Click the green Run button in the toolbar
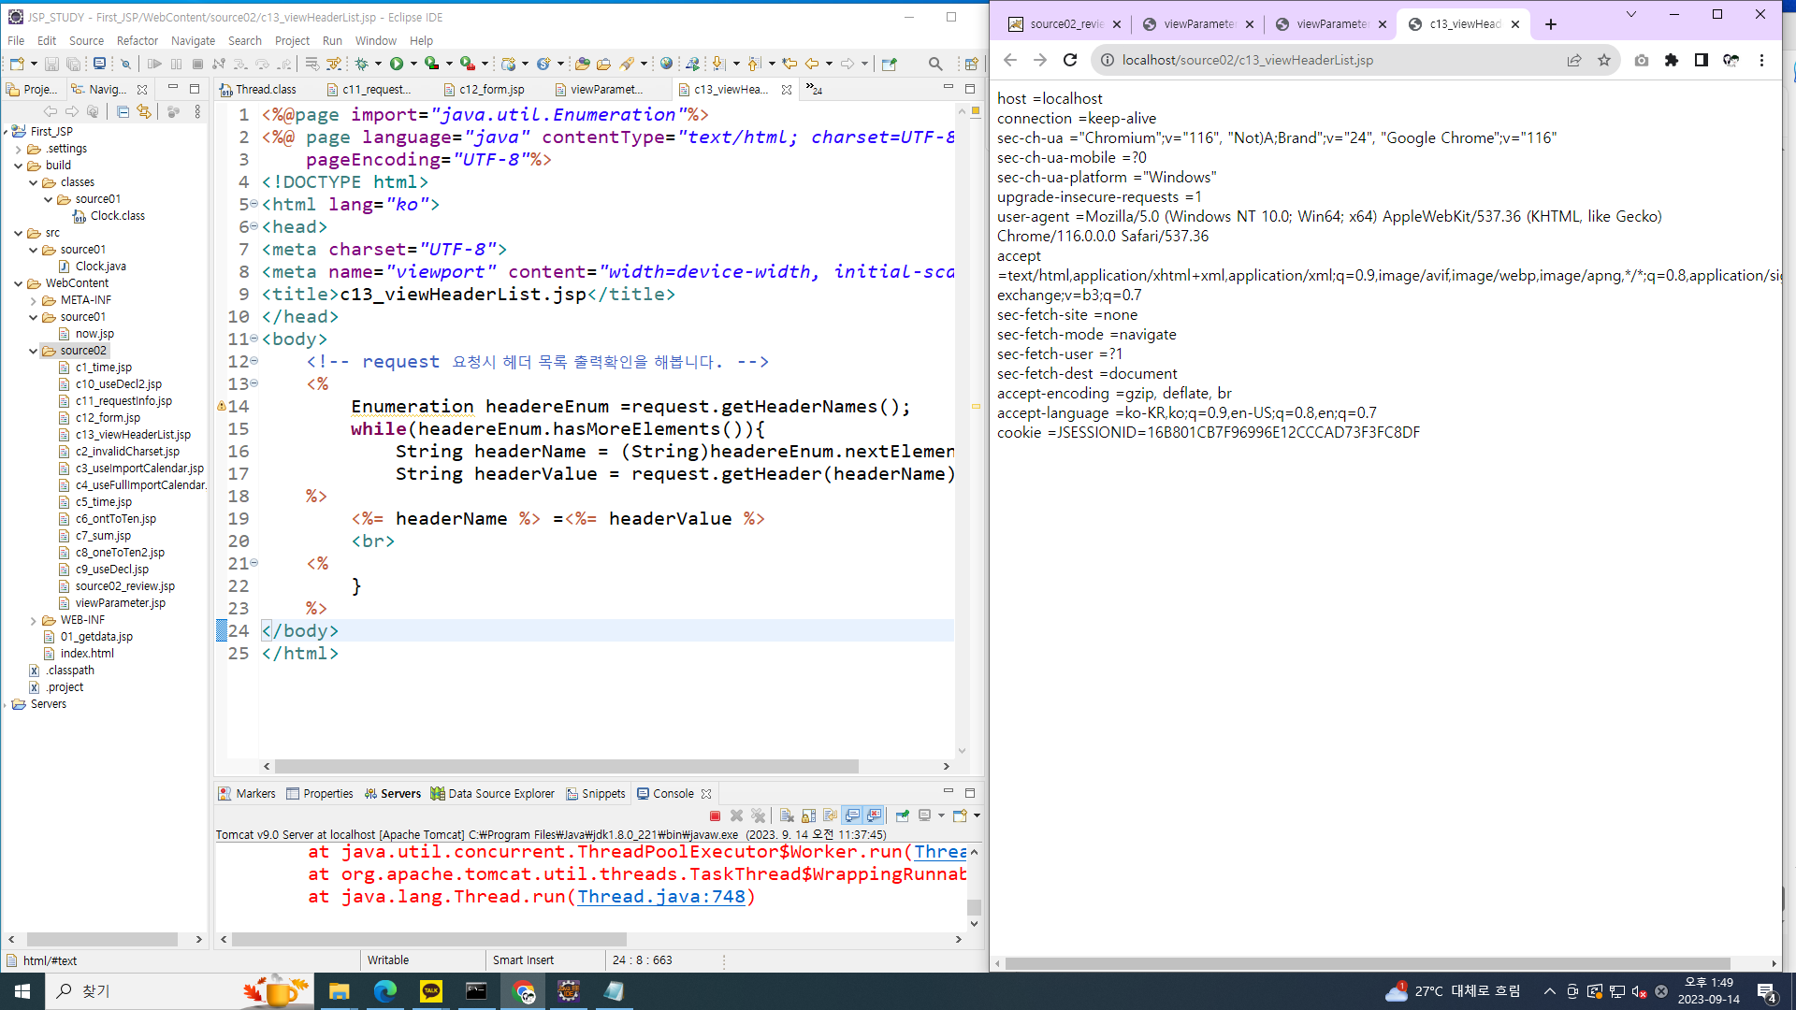 tap(397, 64)
